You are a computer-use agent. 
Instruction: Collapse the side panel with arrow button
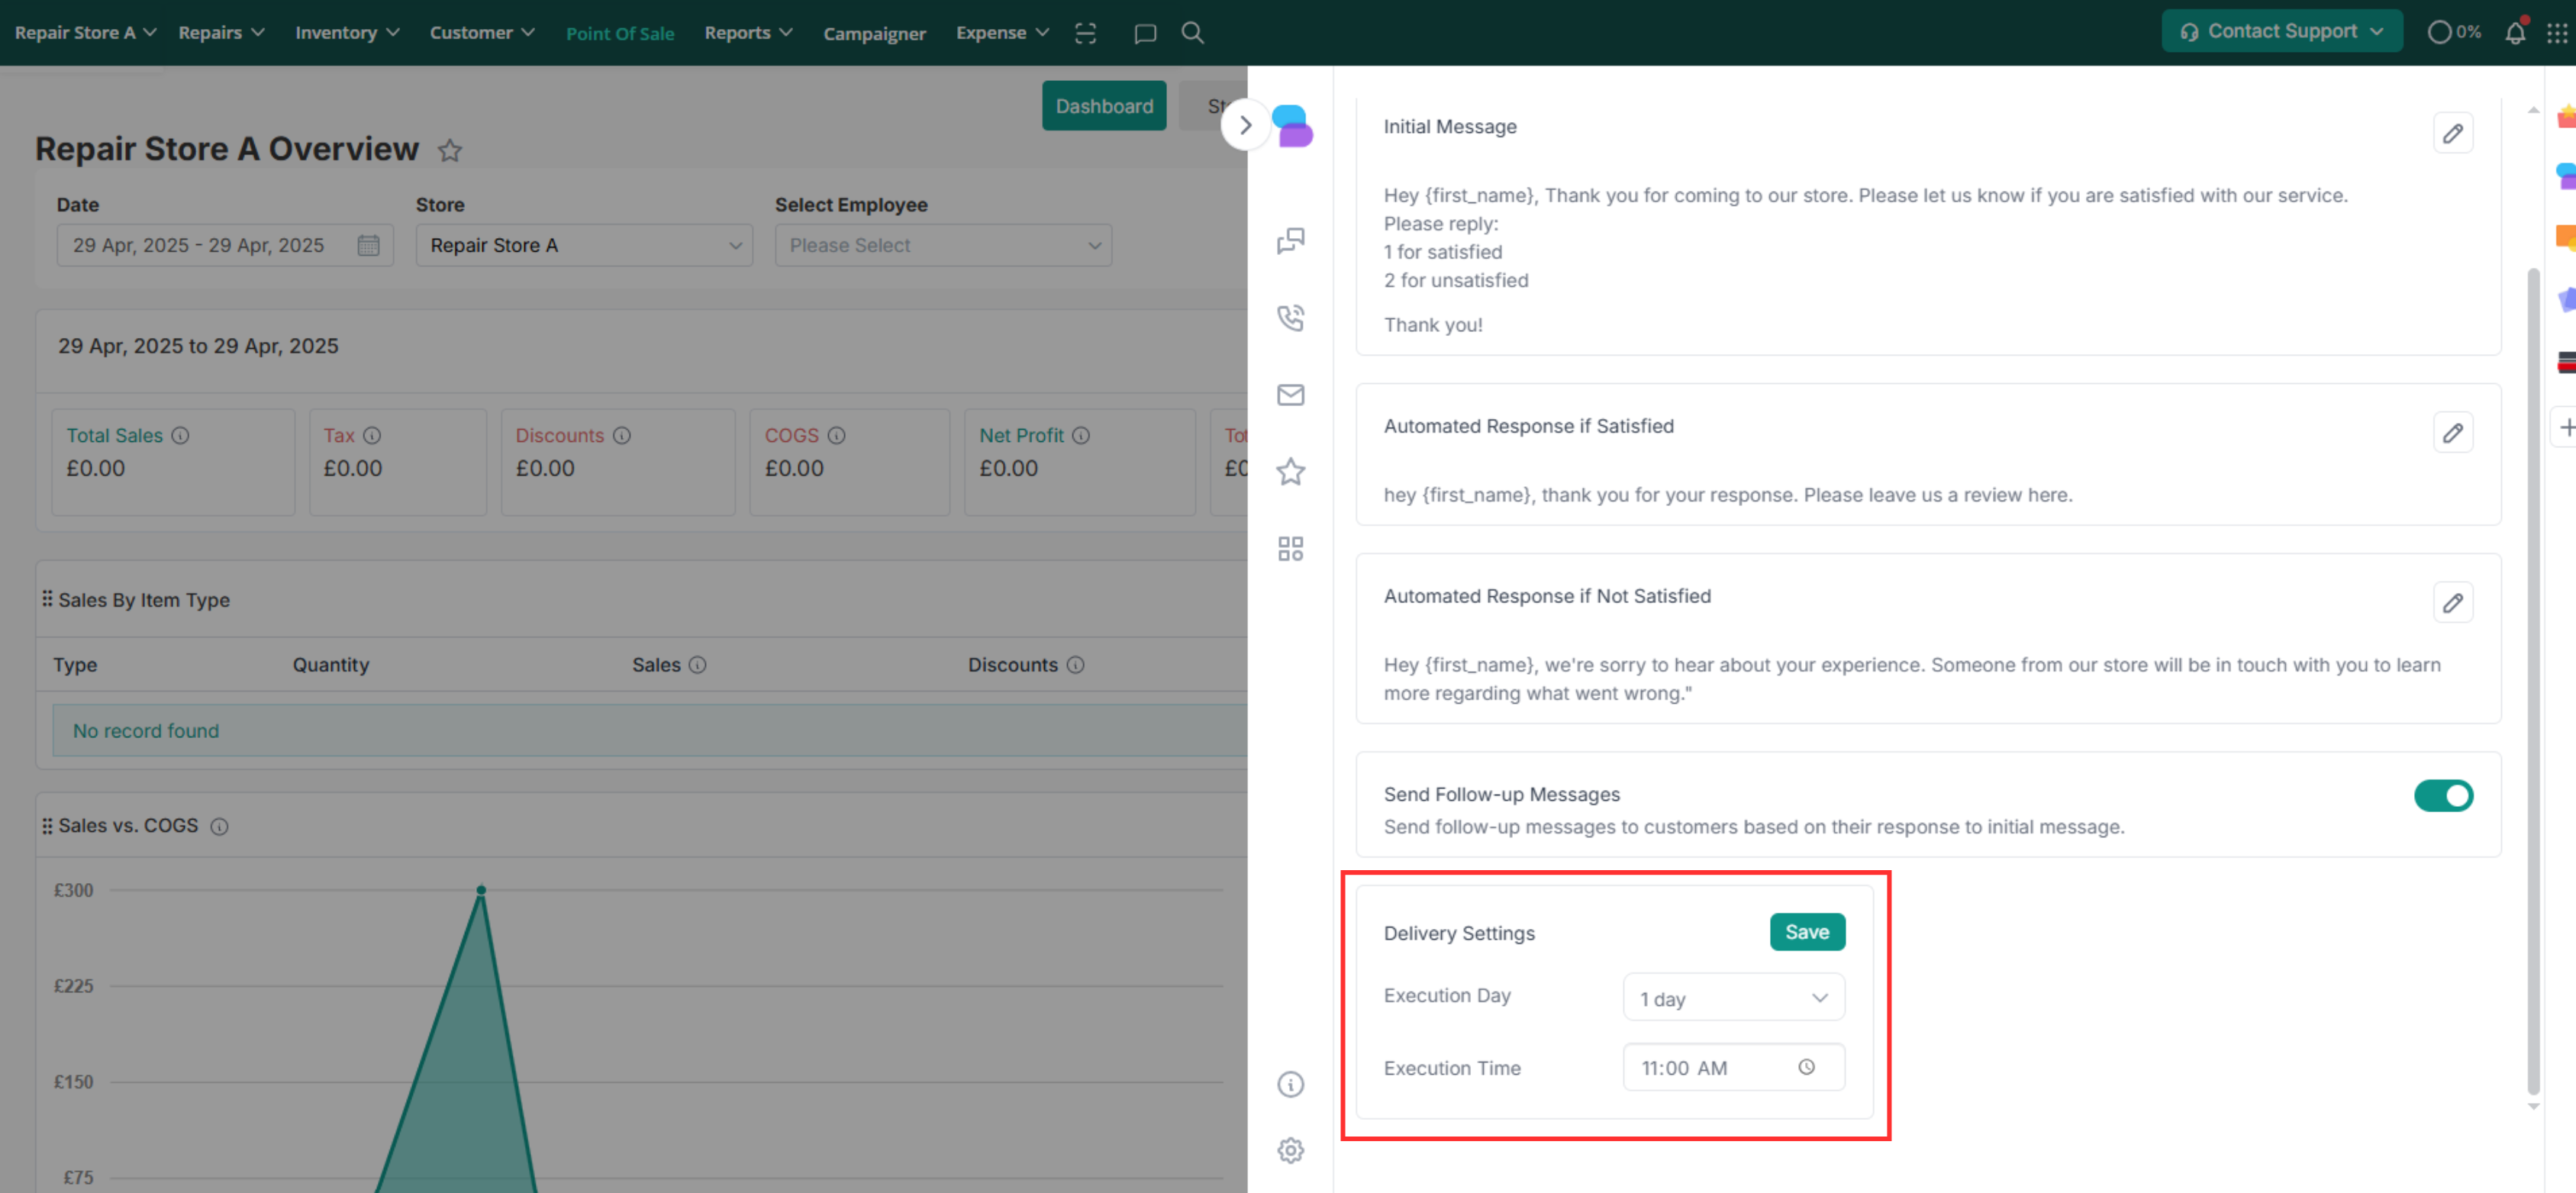1245,126
